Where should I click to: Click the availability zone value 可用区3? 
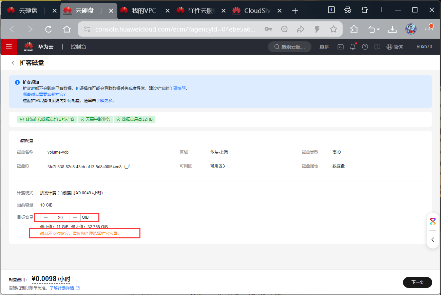click(217, 166)
